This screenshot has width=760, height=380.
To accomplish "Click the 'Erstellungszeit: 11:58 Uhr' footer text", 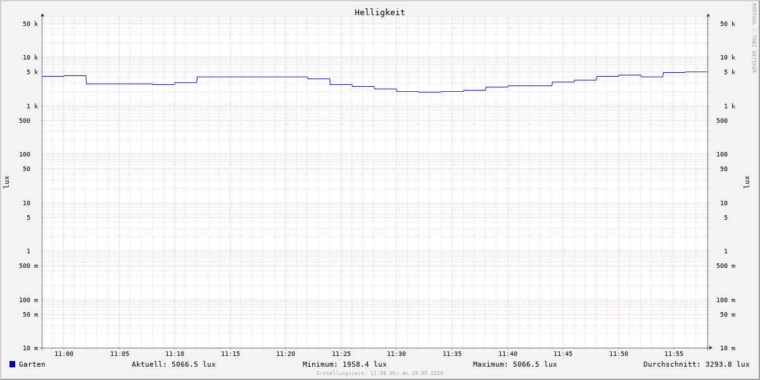I will pos(380,374).
